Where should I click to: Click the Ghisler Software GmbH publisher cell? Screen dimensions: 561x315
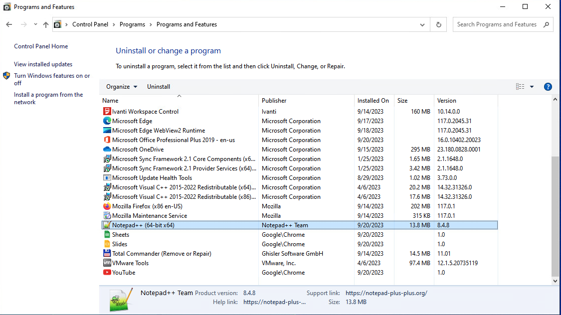292,254
